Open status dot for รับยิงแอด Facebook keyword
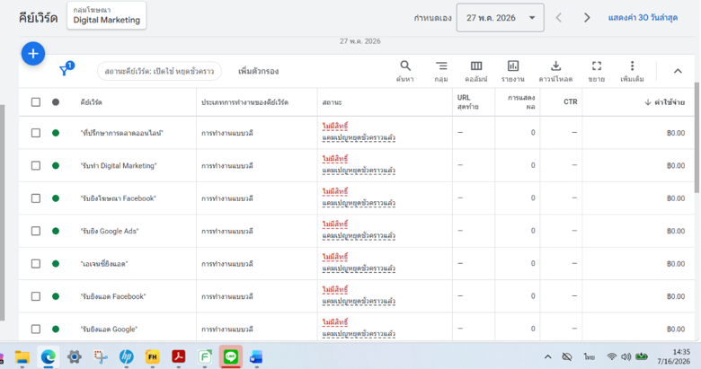Viewport: 701px width, 369px height. [x=56, y=296]
